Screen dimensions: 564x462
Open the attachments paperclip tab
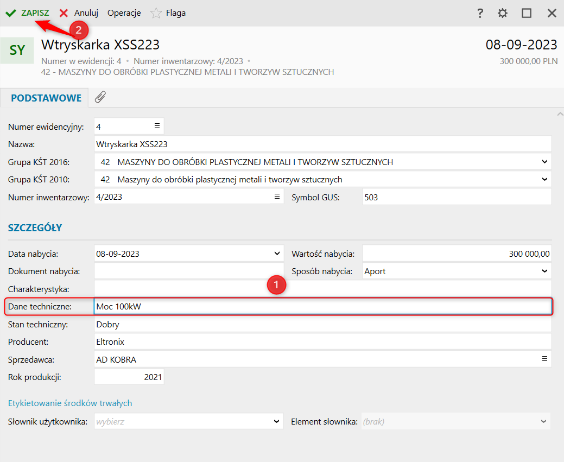click(x=100, y=97)
